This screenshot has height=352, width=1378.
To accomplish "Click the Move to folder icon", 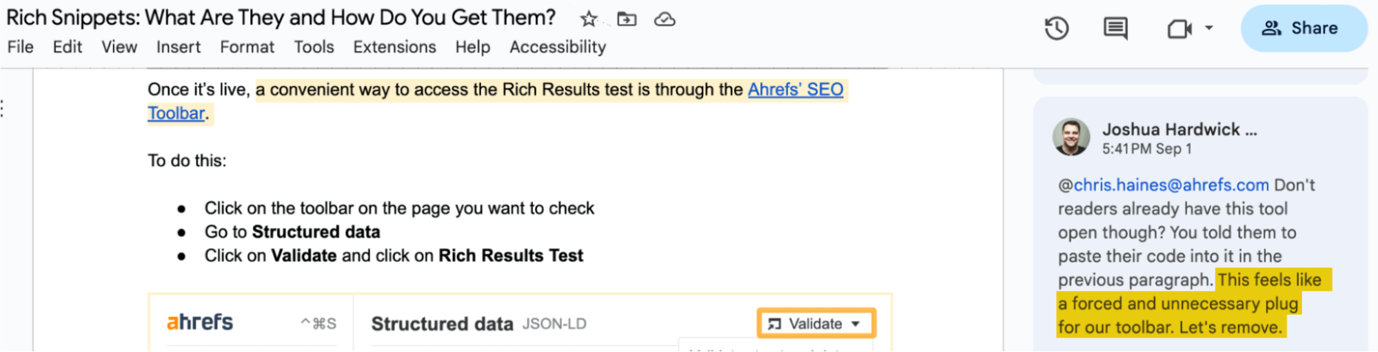I will [x=626, y=19].
